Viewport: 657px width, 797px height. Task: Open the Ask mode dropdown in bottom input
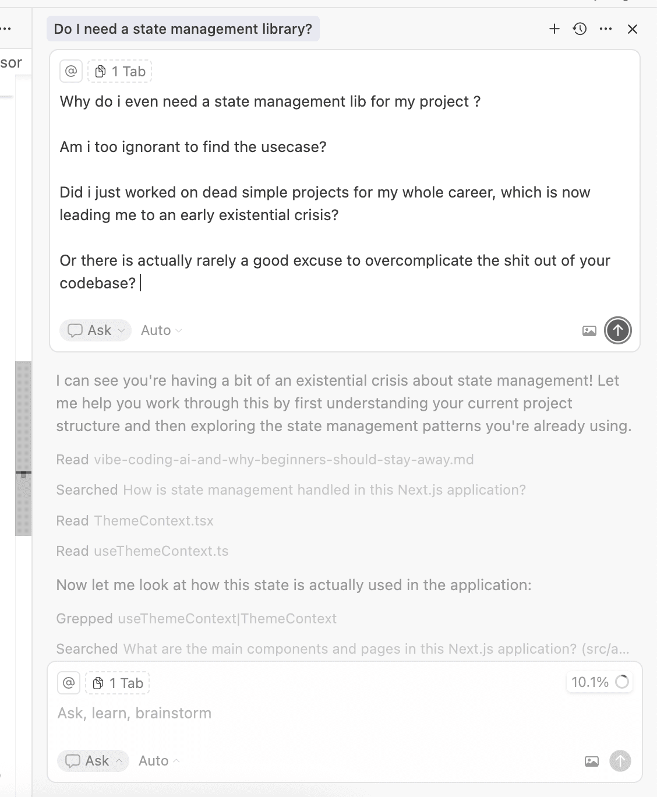93,760
